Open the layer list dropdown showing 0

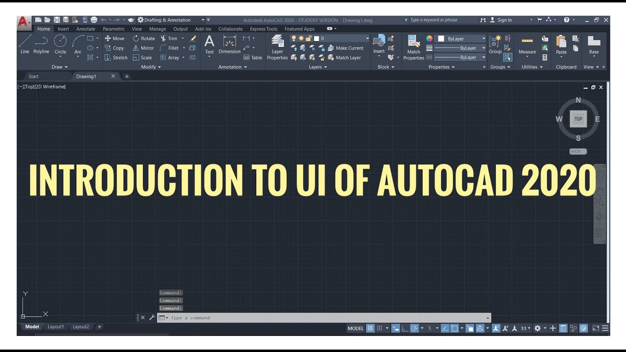pyautogui.click(x=330, y=38)
